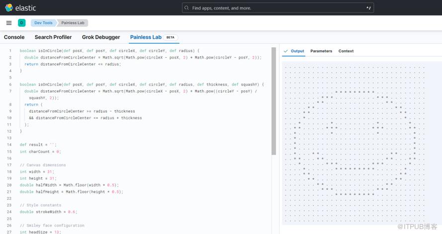The height and width of the screenshot is (234, 442).
Task: Focus the Find apps search field
Action: click(x=278, y=8)
